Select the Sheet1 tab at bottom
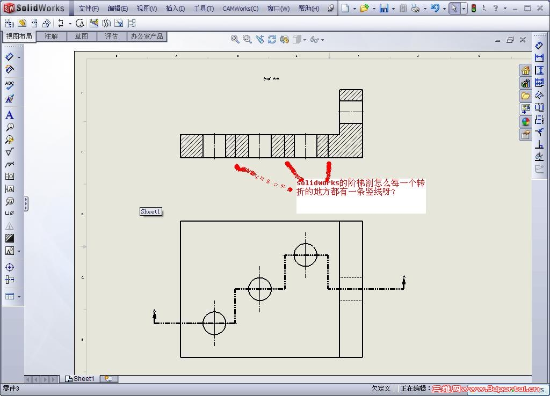The image size is (550, 396). [x=80, y=379]
